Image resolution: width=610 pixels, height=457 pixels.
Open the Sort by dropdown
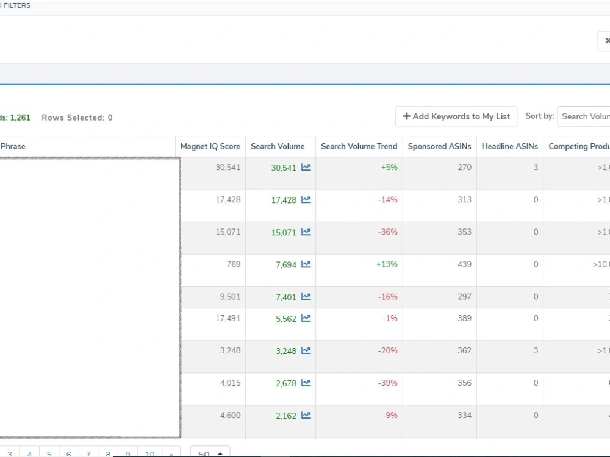(584, 116)
